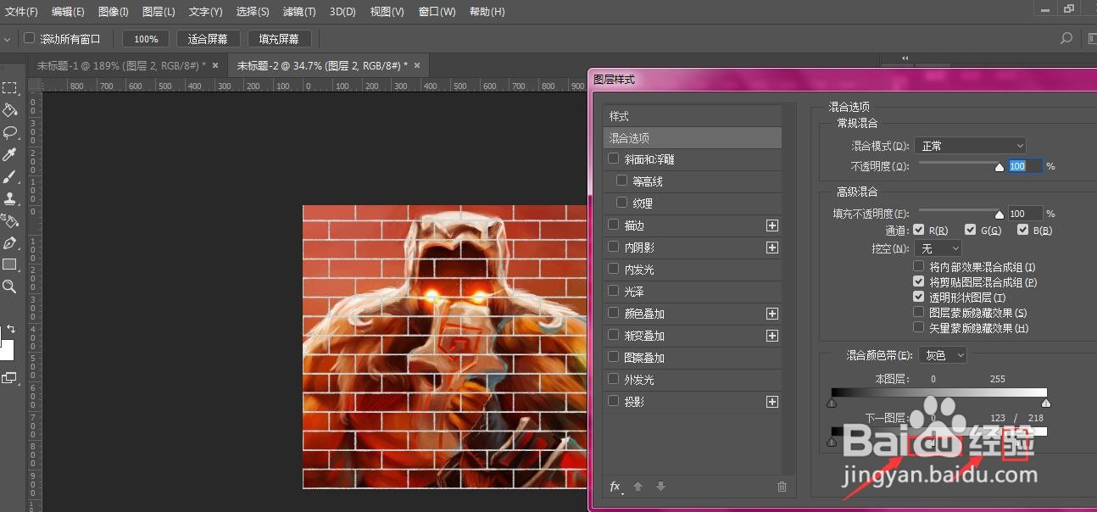Delete the effect using the trash icon
The height and width of the screenshot is (512, 1097).
pyautogui.click(x=782, y=487)
